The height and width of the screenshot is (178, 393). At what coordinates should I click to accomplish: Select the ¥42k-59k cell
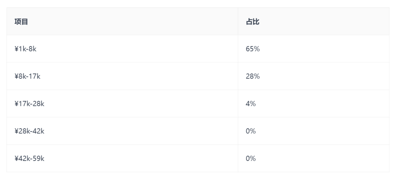(29, 158)
